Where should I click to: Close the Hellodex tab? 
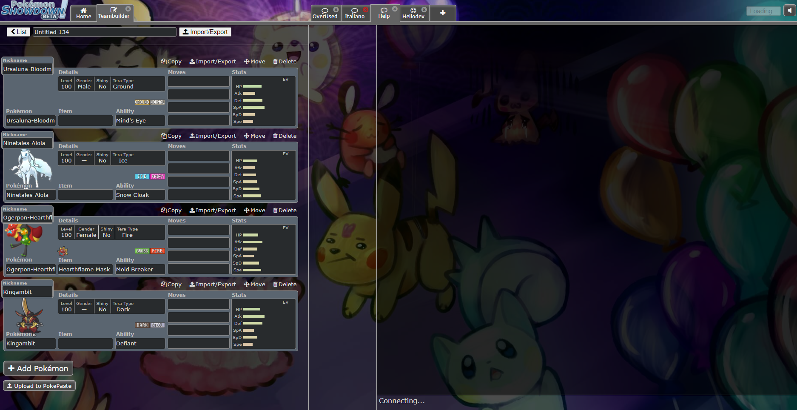point(424,9)
